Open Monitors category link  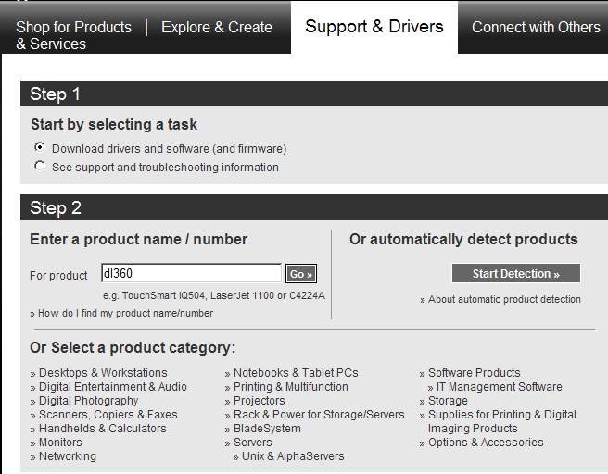tap(60, 443)
